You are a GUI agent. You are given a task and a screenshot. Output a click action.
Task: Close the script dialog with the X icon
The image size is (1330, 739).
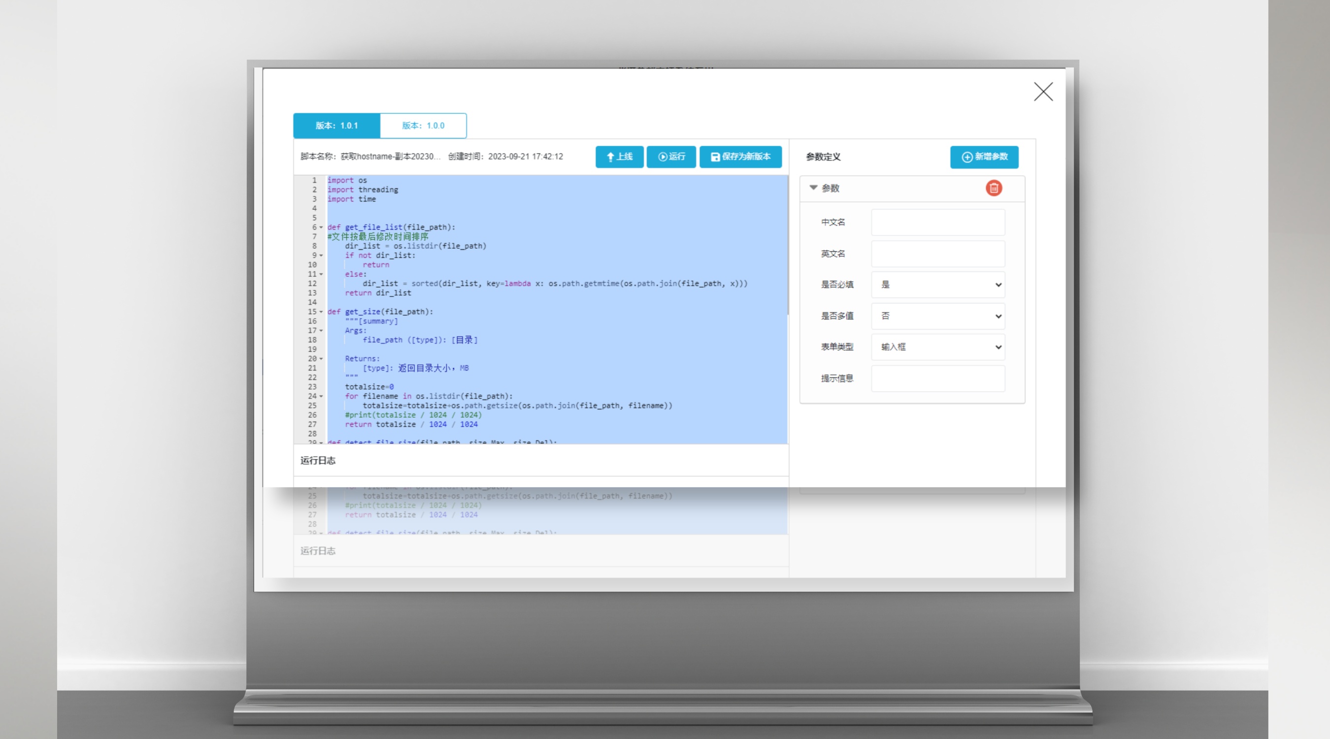(1043, 92)
